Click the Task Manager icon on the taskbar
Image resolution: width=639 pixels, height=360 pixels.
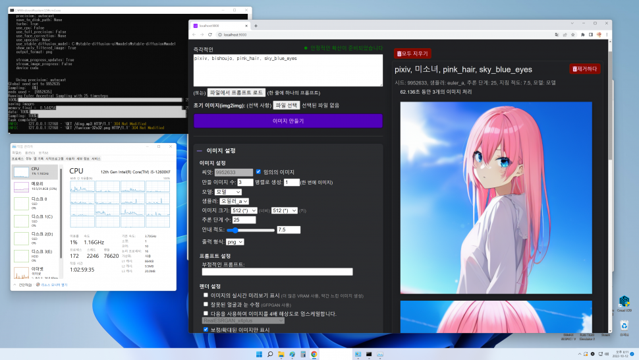point(380,354)
